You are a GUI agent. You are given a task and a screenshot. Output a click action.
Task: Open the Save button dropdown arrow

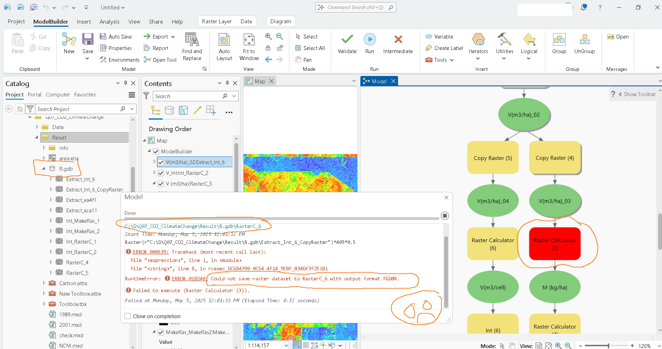click(88, 58)
